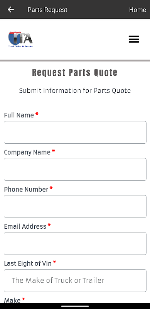Click the ITA Truck Sales logo
This screenshot has height=309, width=150.
[x=20, y=39]
